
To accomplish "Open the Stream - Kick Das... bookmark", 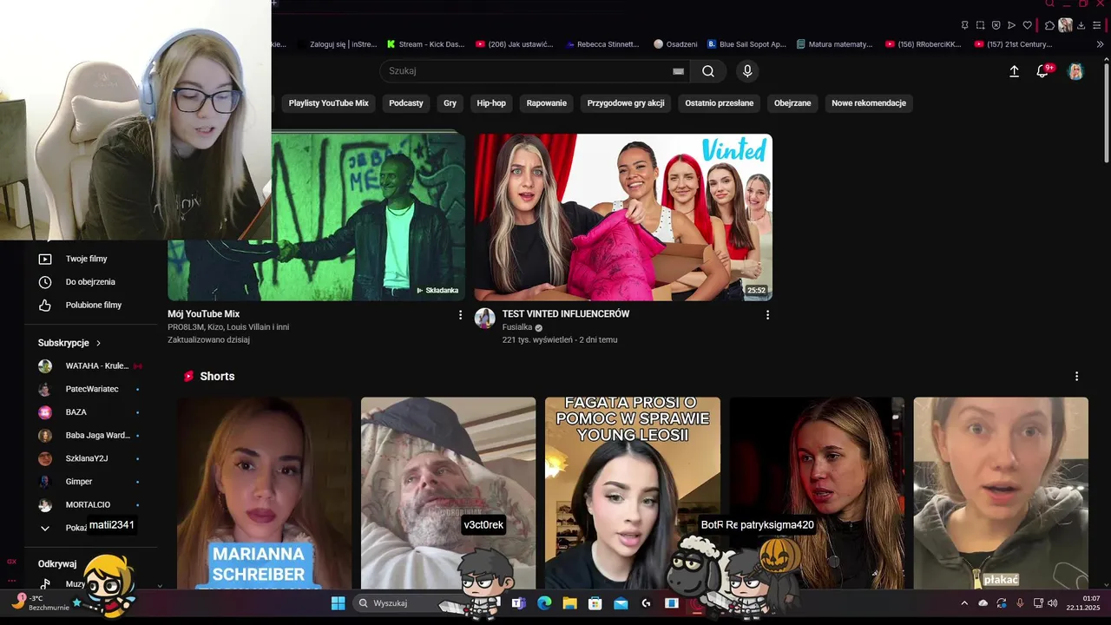I will [x=426, y=44].
